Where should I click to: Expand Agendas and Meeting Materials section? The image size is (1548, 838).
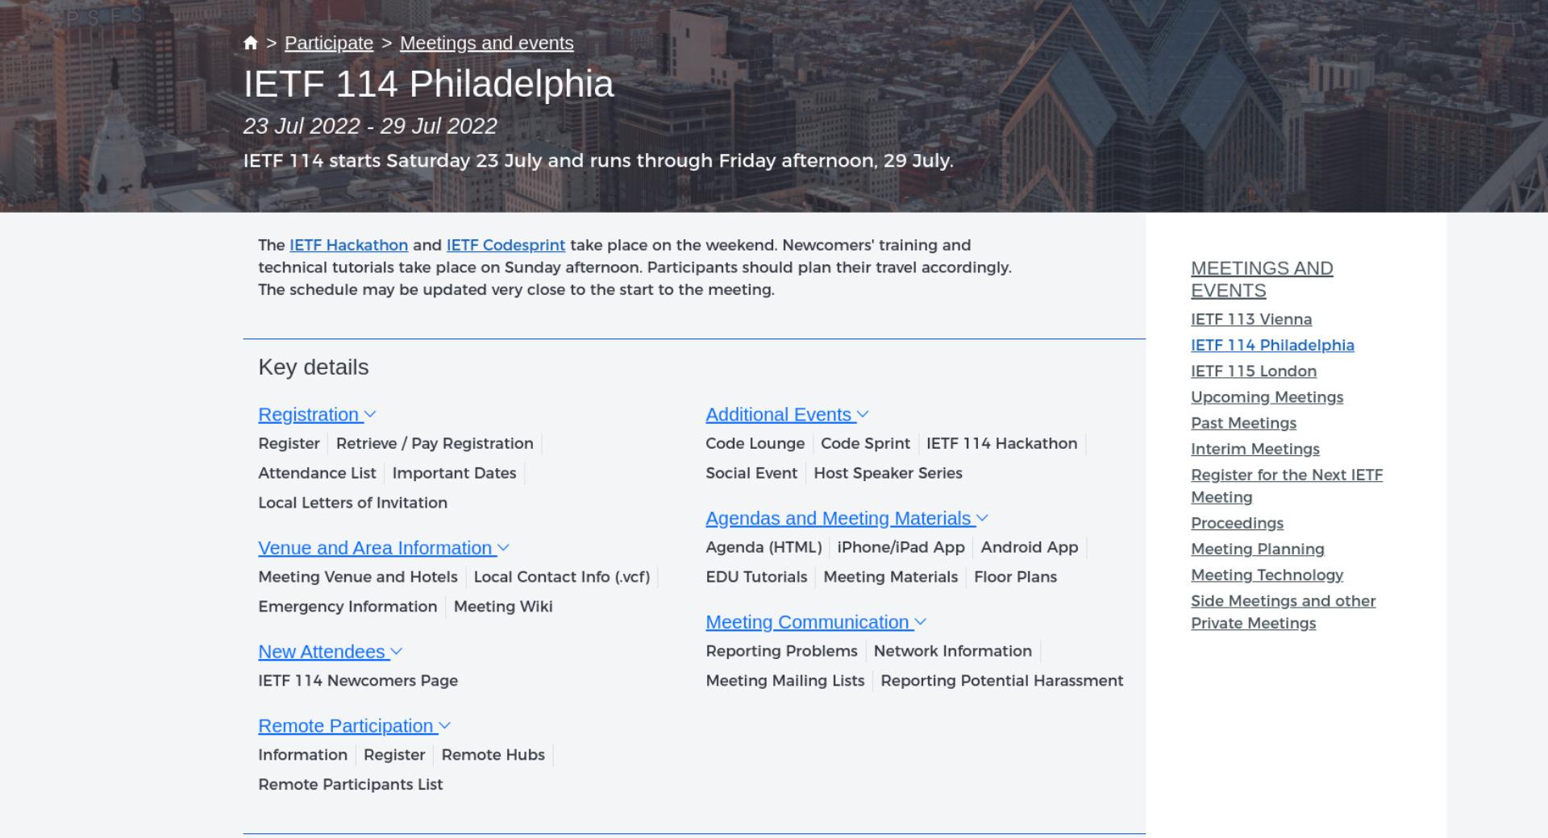tap(982, 519)
